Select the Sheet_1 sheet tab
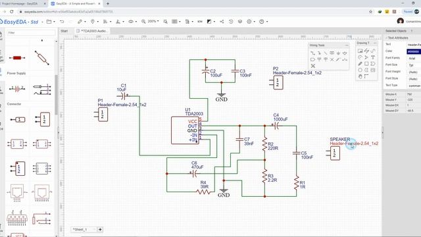Image resolution: width=421 pixels, height=237 pixels. click(x=84, y=230)
